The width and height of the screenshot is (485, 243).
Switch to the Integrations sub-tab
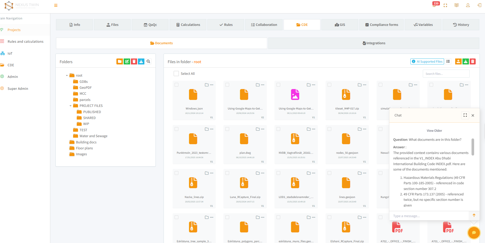374,43
